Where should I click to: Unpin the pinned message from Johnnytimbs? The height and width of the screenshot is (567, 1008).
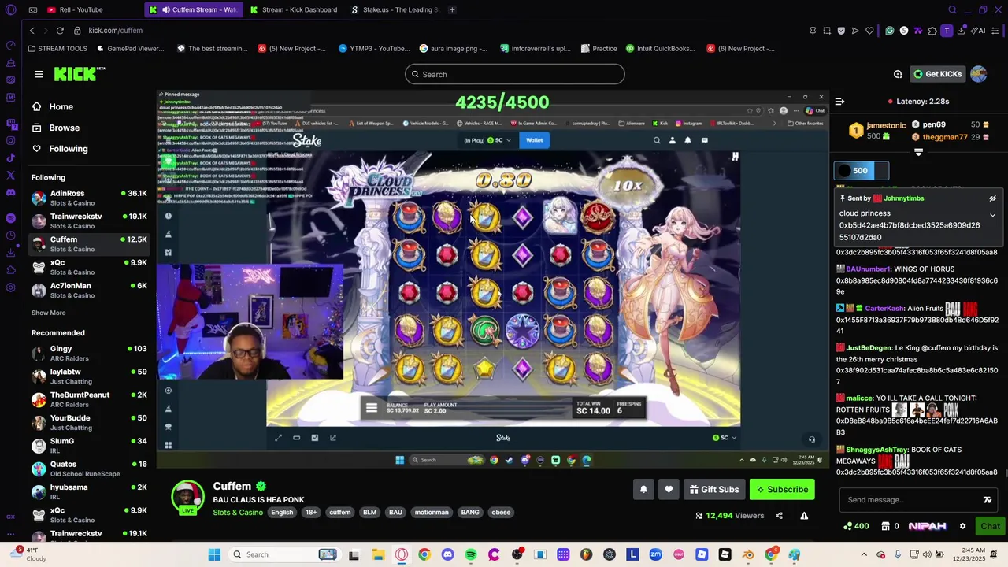click(x=992, y=198)
